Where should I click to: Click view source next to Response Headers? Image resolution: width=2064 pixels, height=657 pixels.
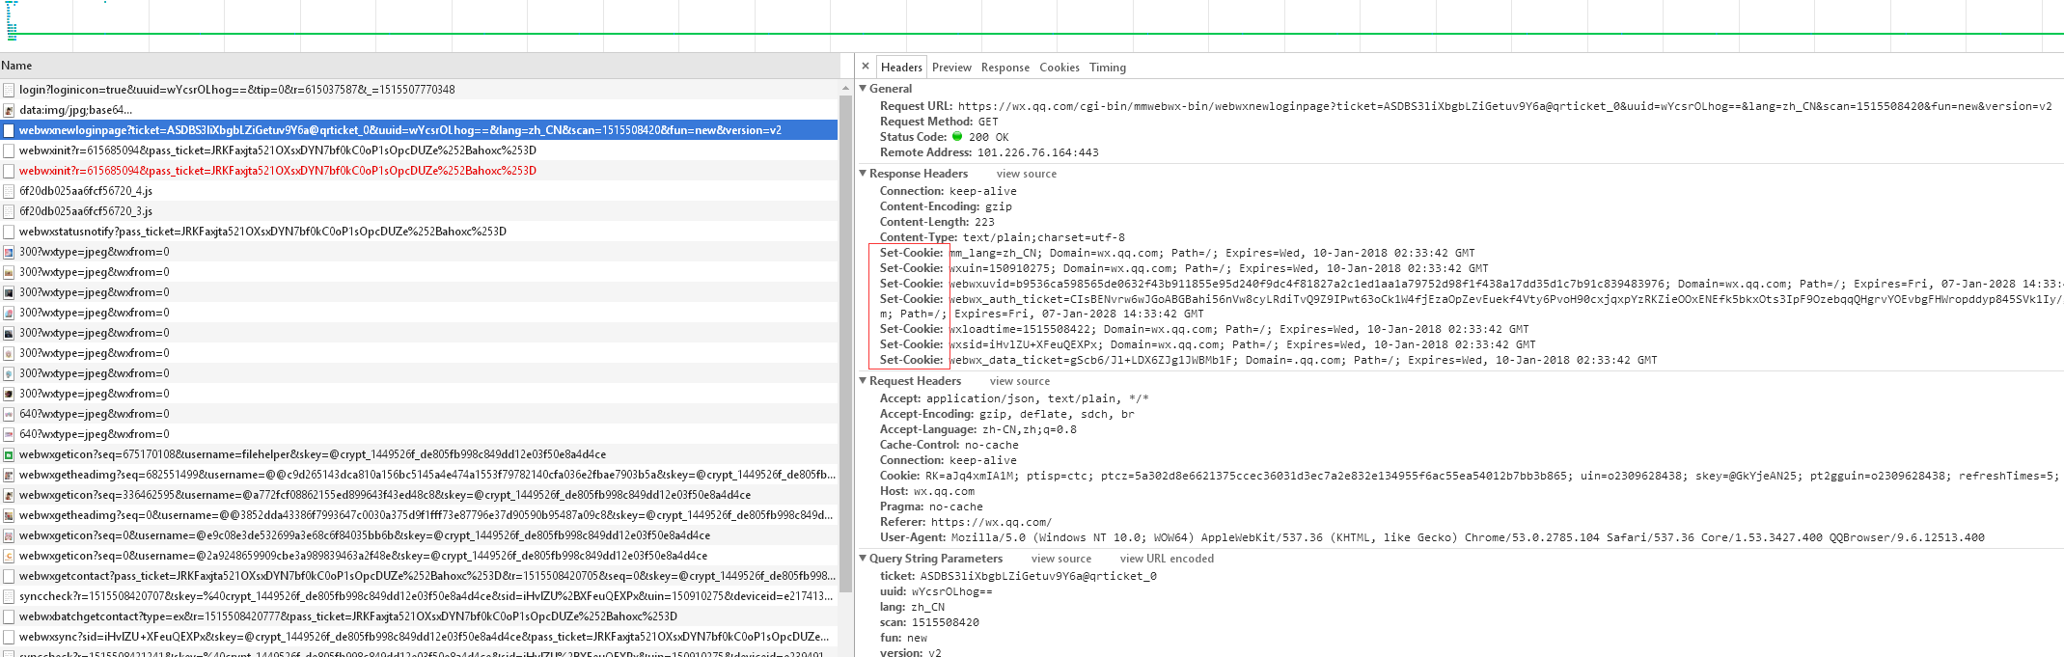[x=1027, y=174]
